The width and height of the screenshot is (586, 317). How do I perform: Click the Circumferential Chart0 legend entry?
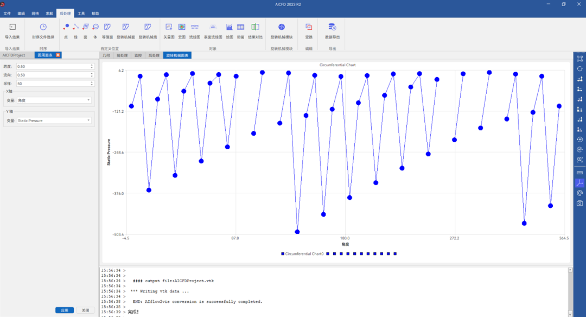[x=302, y=254]
